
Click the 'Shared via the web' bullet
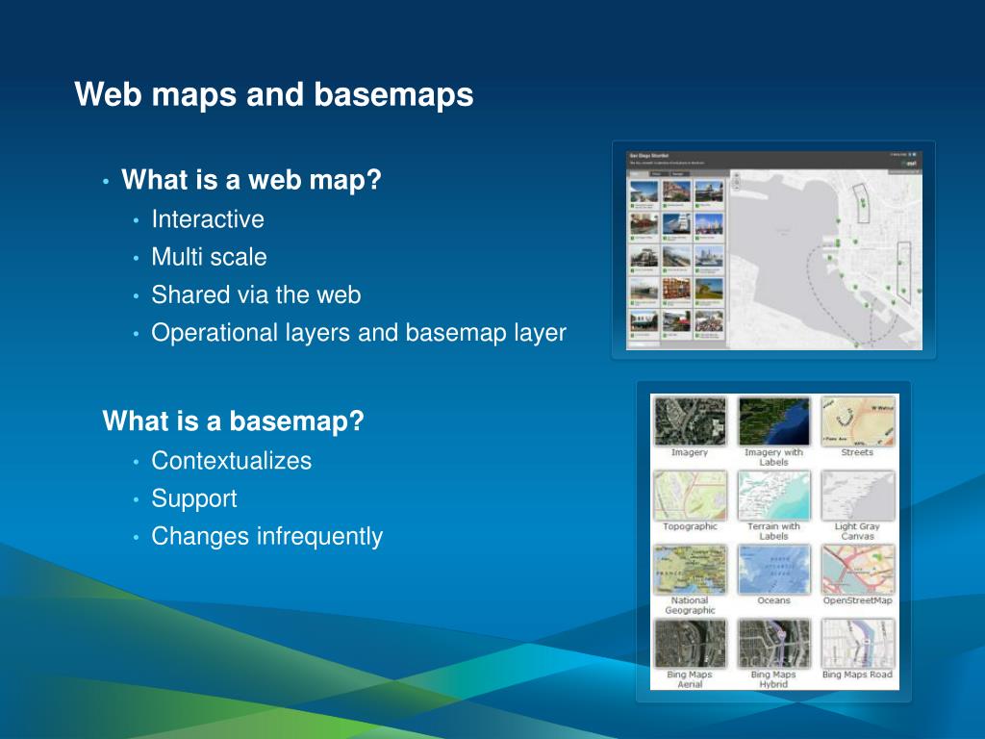pos(256,294)
